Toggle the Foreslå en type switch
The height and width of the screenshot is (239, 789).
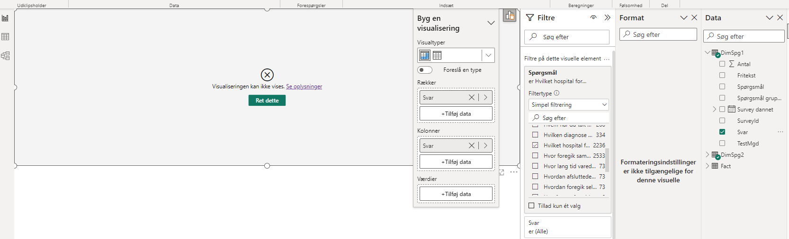(425, 70)
